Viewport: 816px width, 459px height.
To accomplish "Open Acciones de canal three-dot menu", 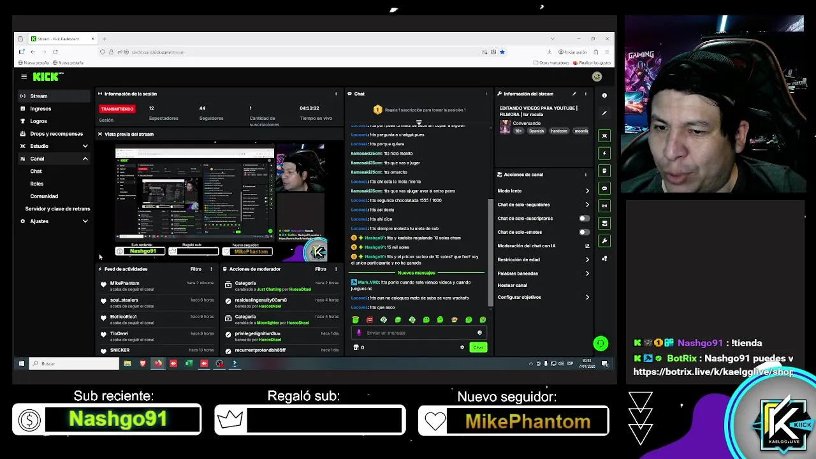I will tap(586, 174).
